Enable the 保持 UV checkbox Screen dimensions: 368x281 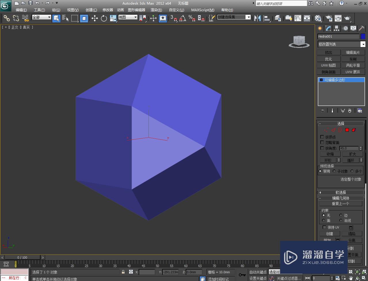(x=324, y=227)
